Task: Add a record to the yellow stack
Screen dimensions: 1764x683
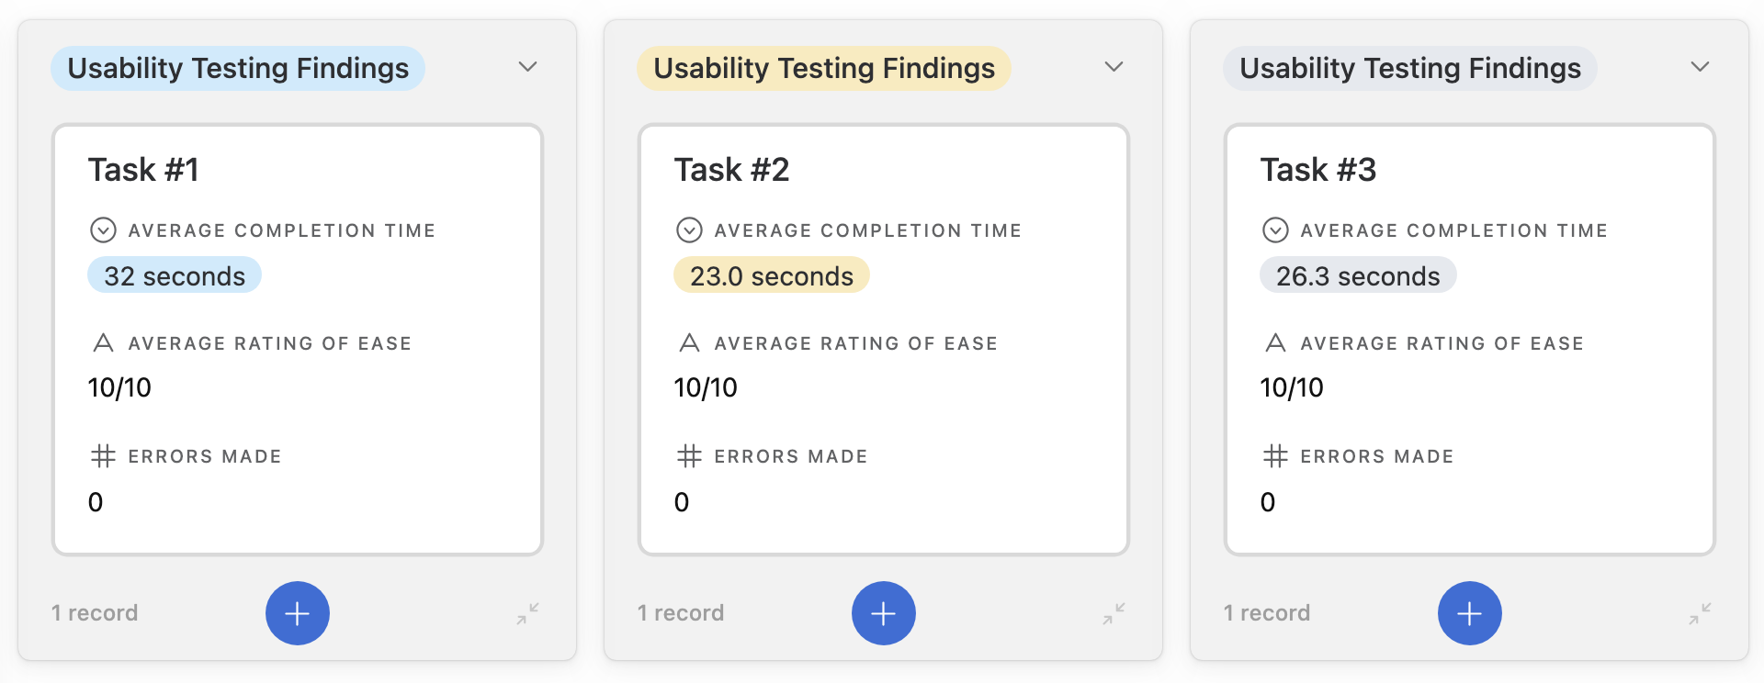Action: [x=884, y=613]
